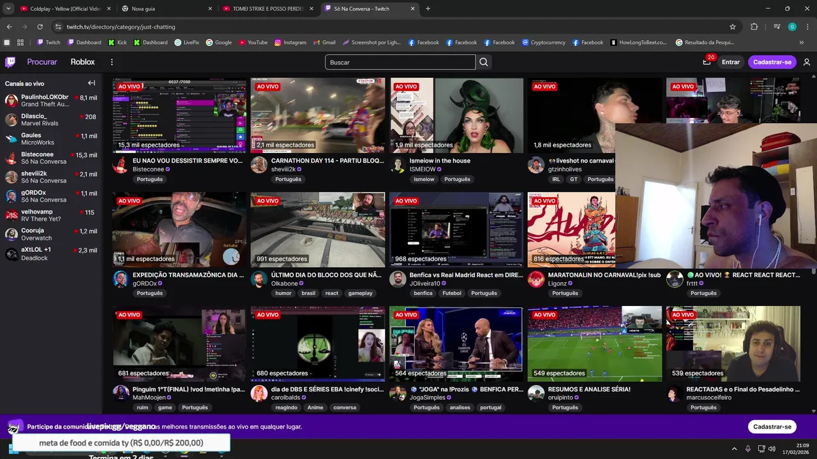Viewport: 817px width, 459px height.
Task: Open the notifications inbox with 20 badge
Action: (x=707, y=62)
